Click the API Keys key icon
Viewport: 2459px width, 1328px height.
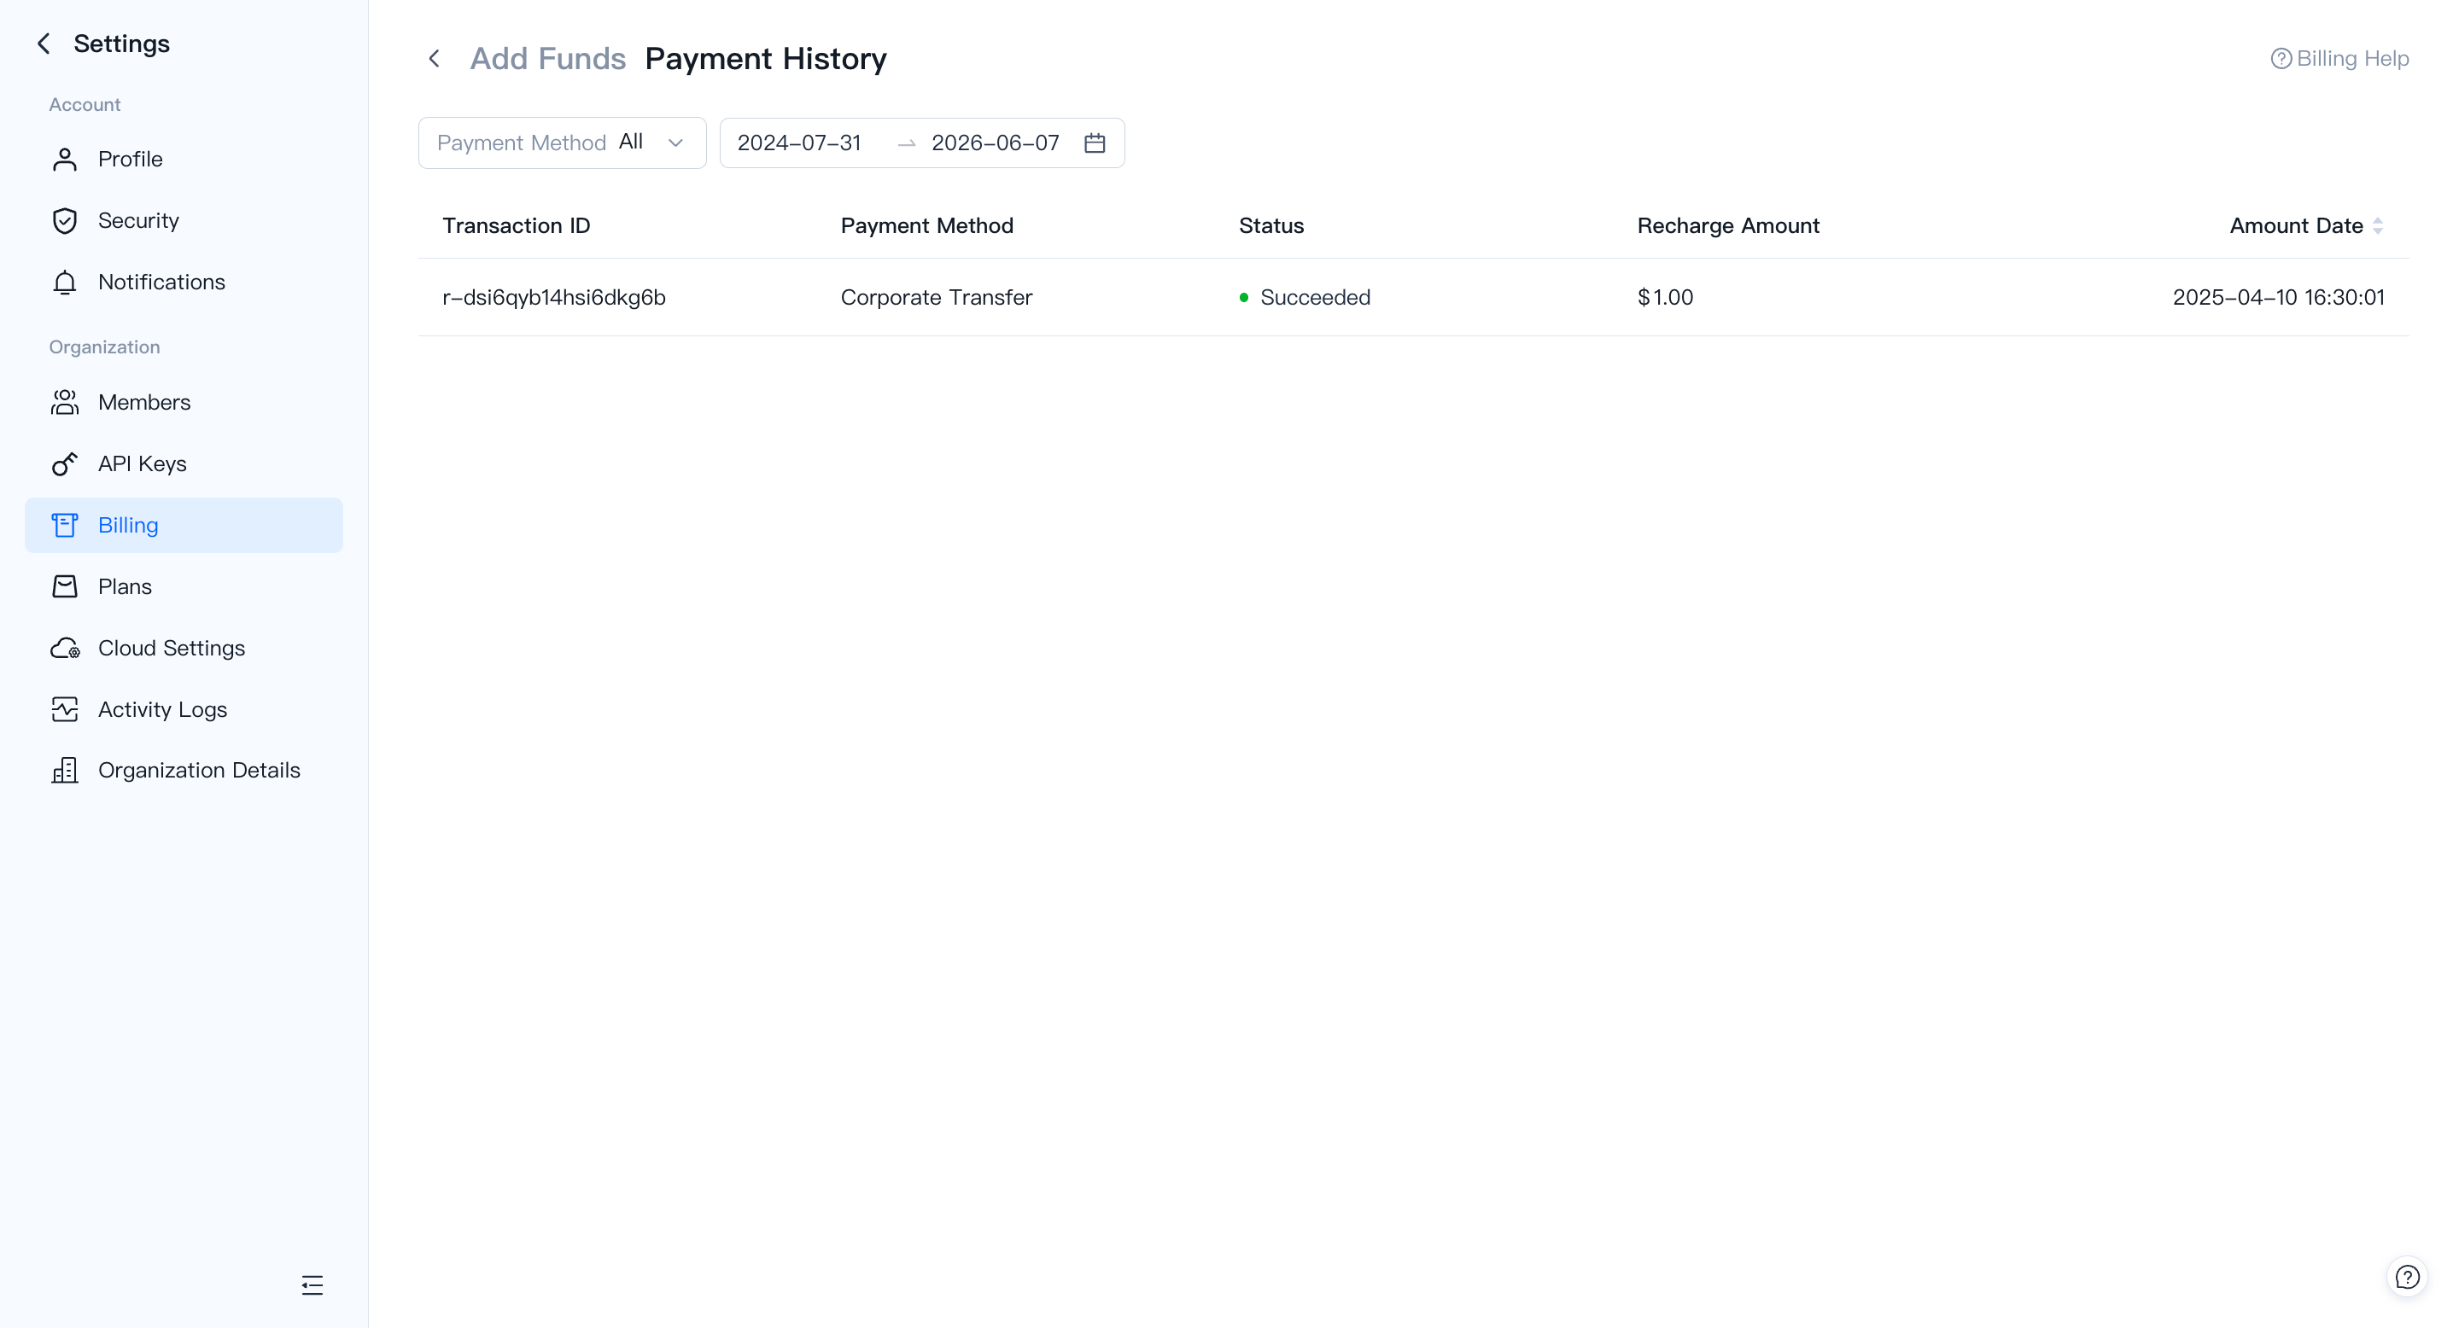[x=65, y=463]
